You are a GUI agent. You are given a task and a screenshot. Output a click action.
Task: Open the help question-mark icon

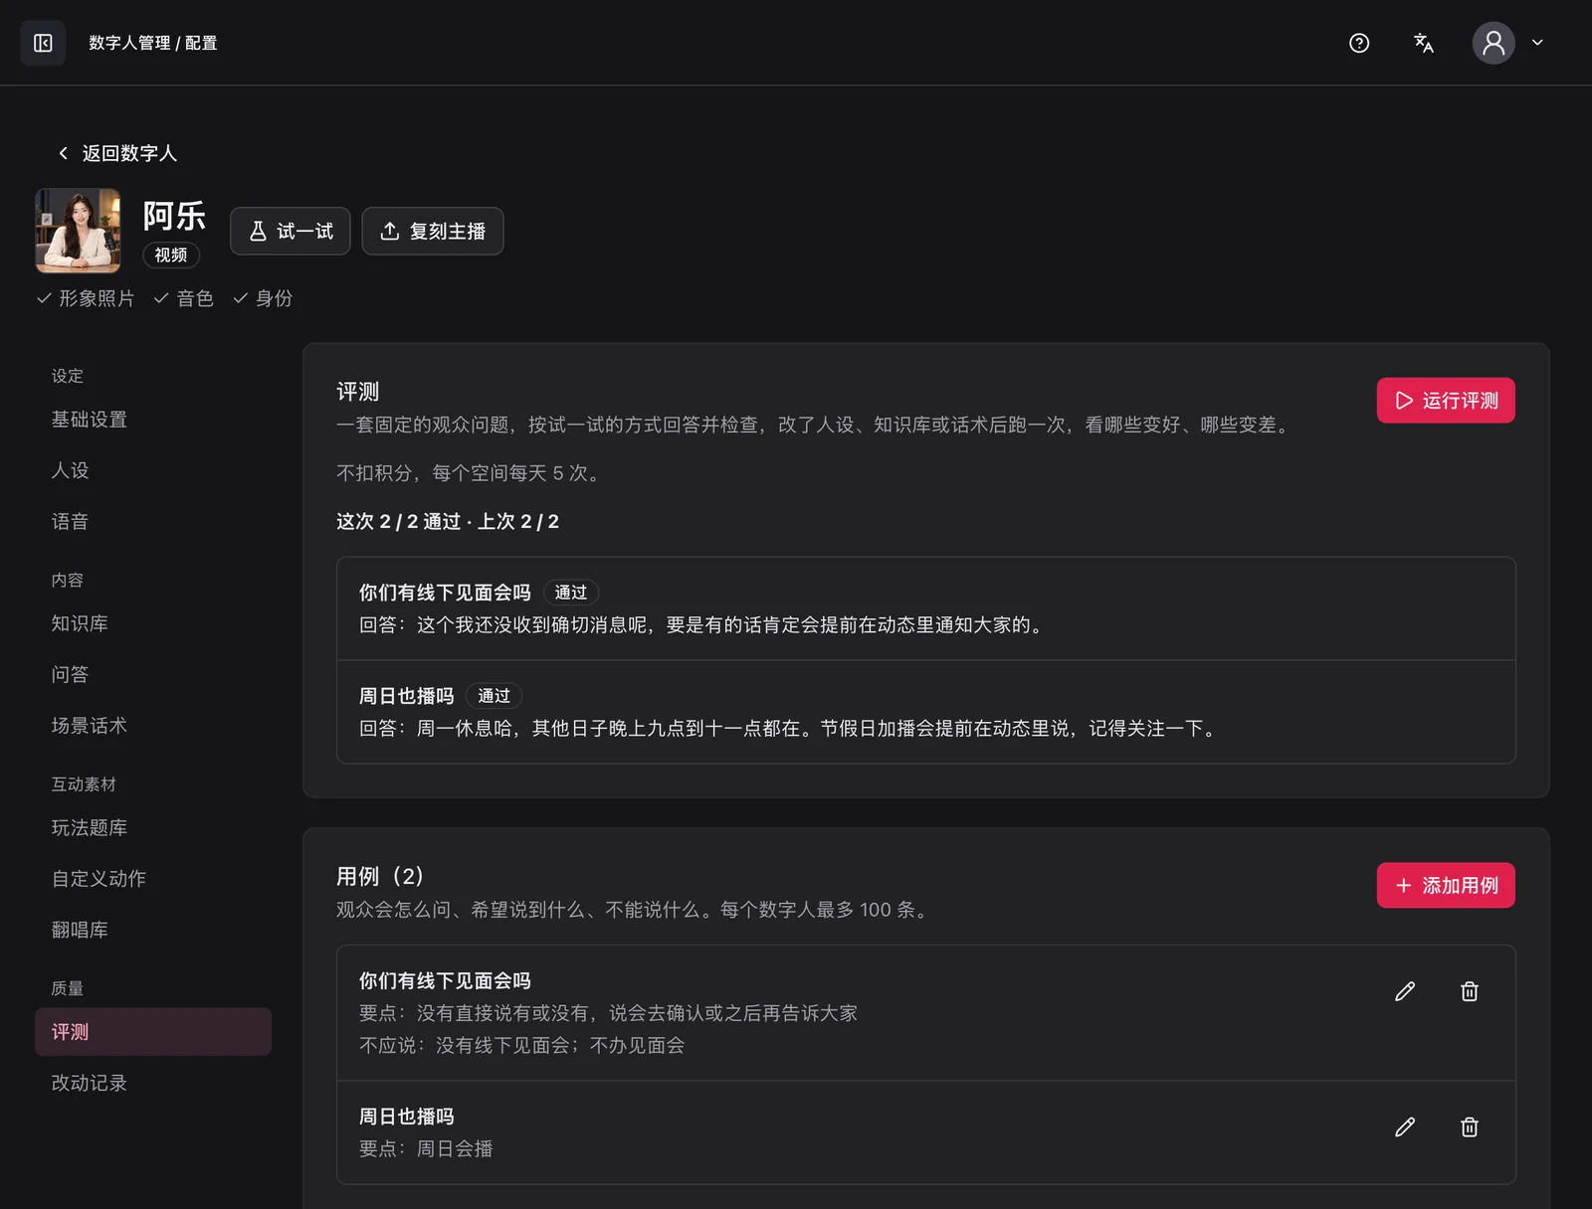(x=1359, y=43)
